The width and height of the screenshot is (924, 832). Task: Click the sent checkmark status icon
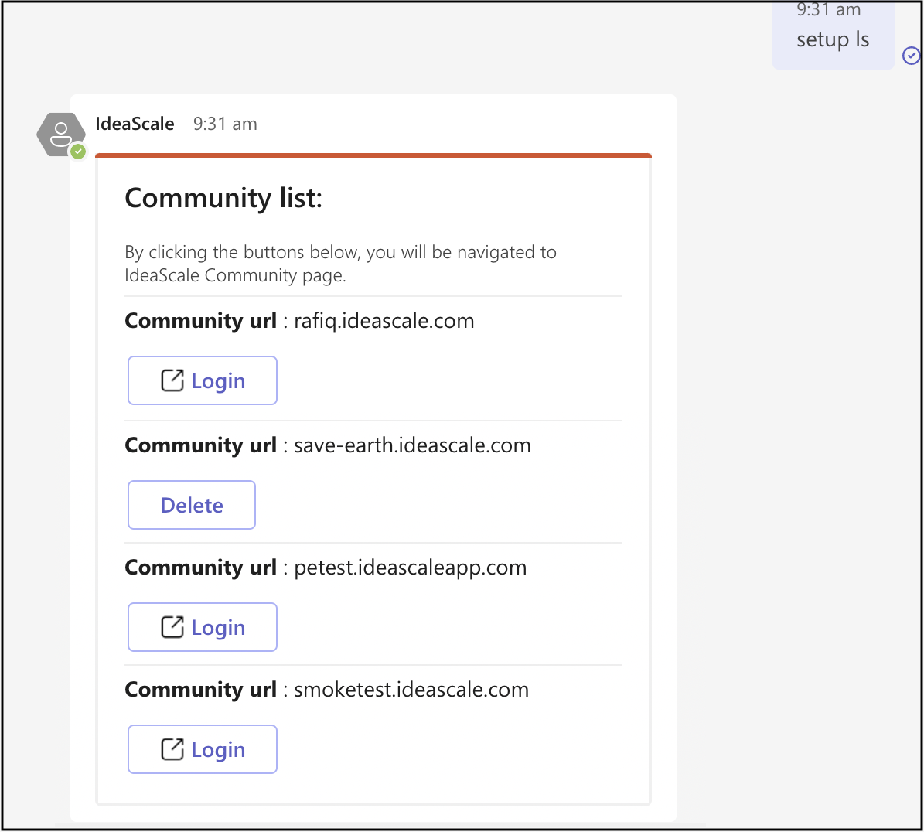911,56
